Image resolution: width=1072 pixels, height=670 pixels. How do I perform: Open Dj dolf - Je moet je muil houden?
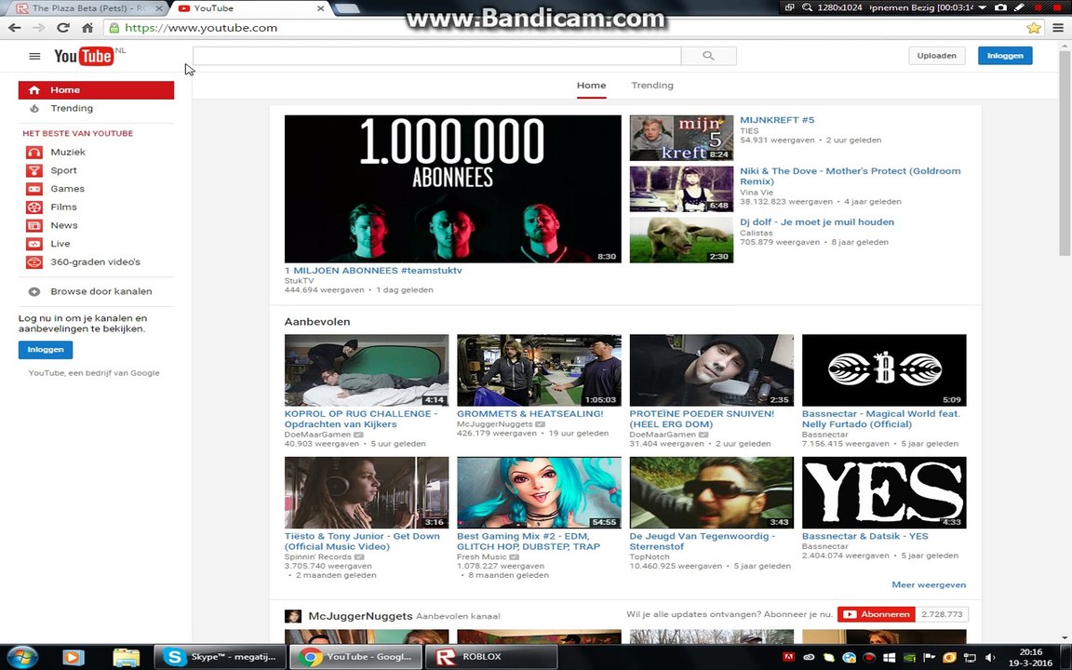coord(817,222)
